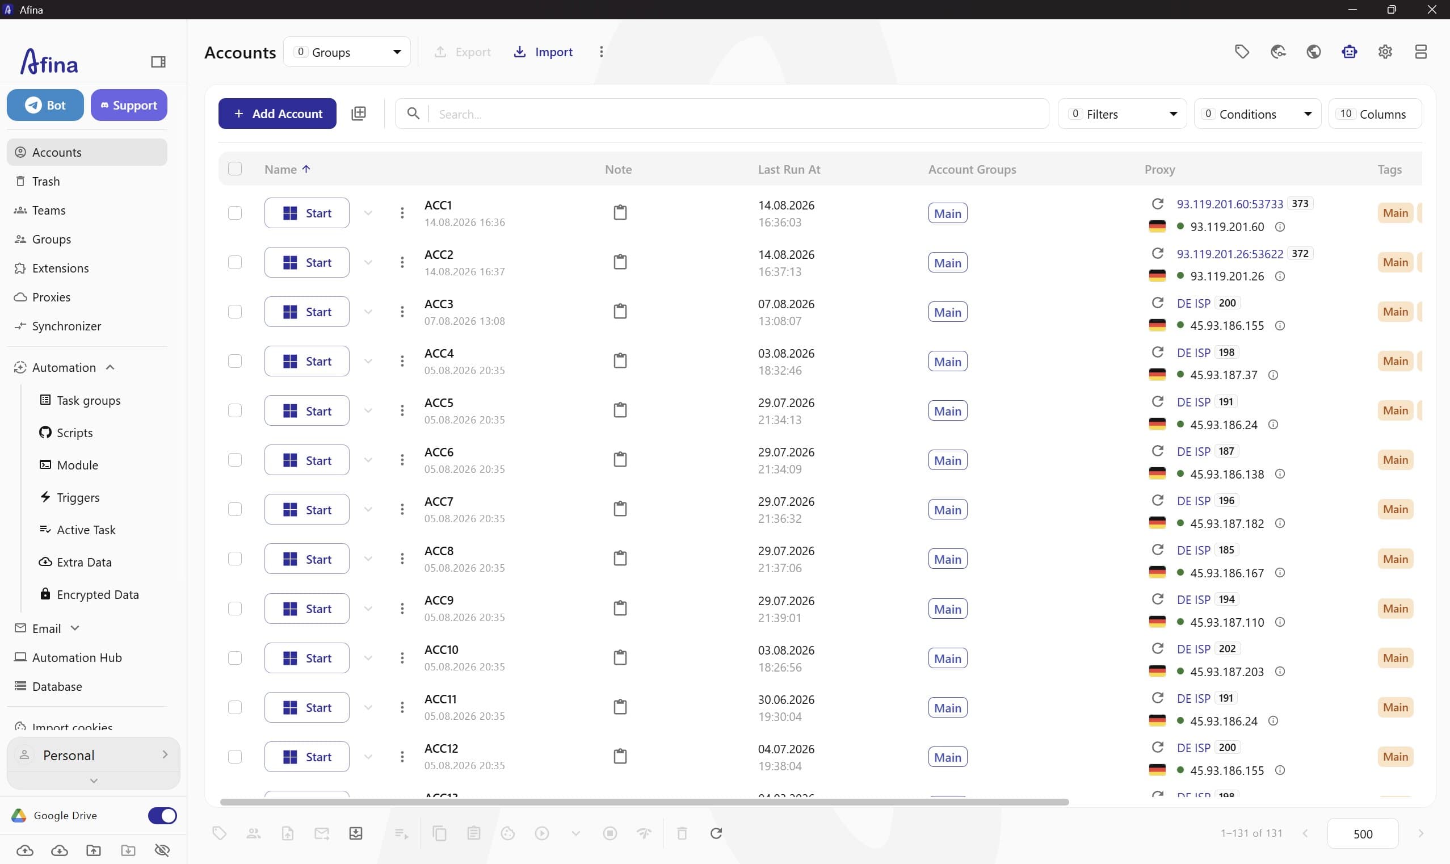Click the crossed-eye hide icon in sidebar footer
Screen dimensions: 1450x864
click(x=162, y=850)
